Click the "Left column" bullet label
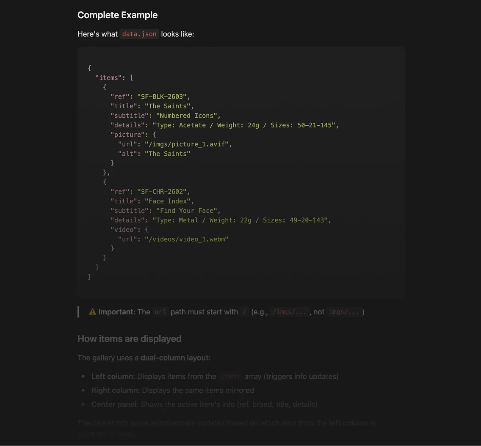This screenshot has height=446, width=481. [112, 377]
